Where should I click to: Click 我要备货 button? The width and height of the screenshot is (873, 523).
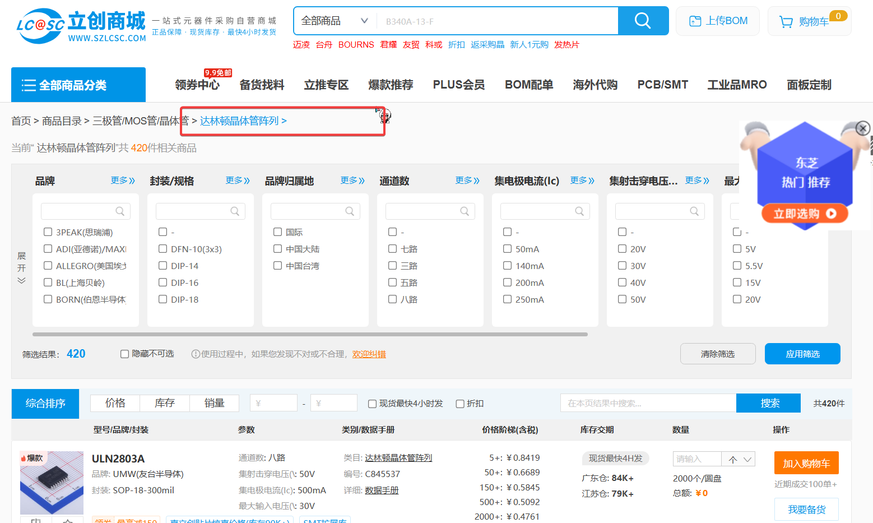pos(806,510)
